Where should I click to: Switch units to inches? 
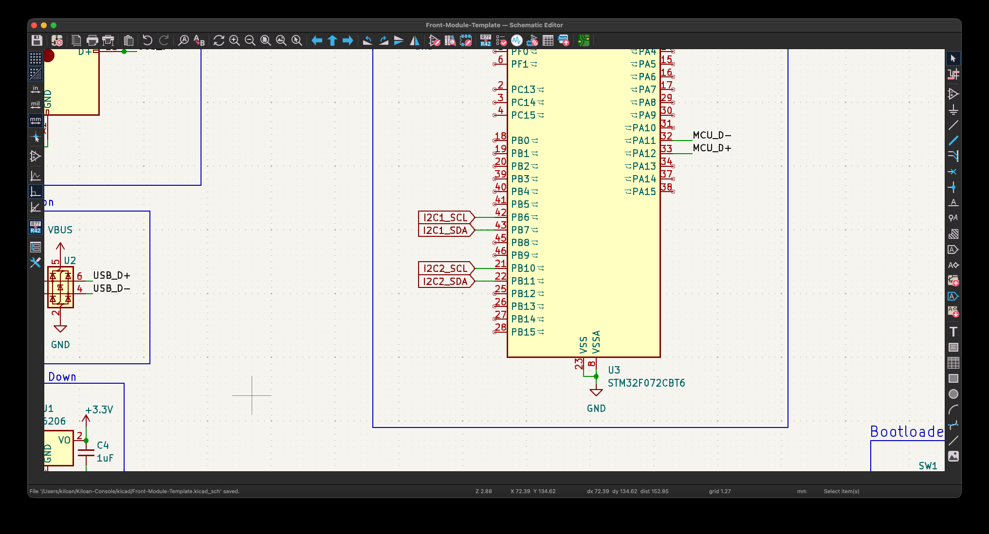[36, 89]
